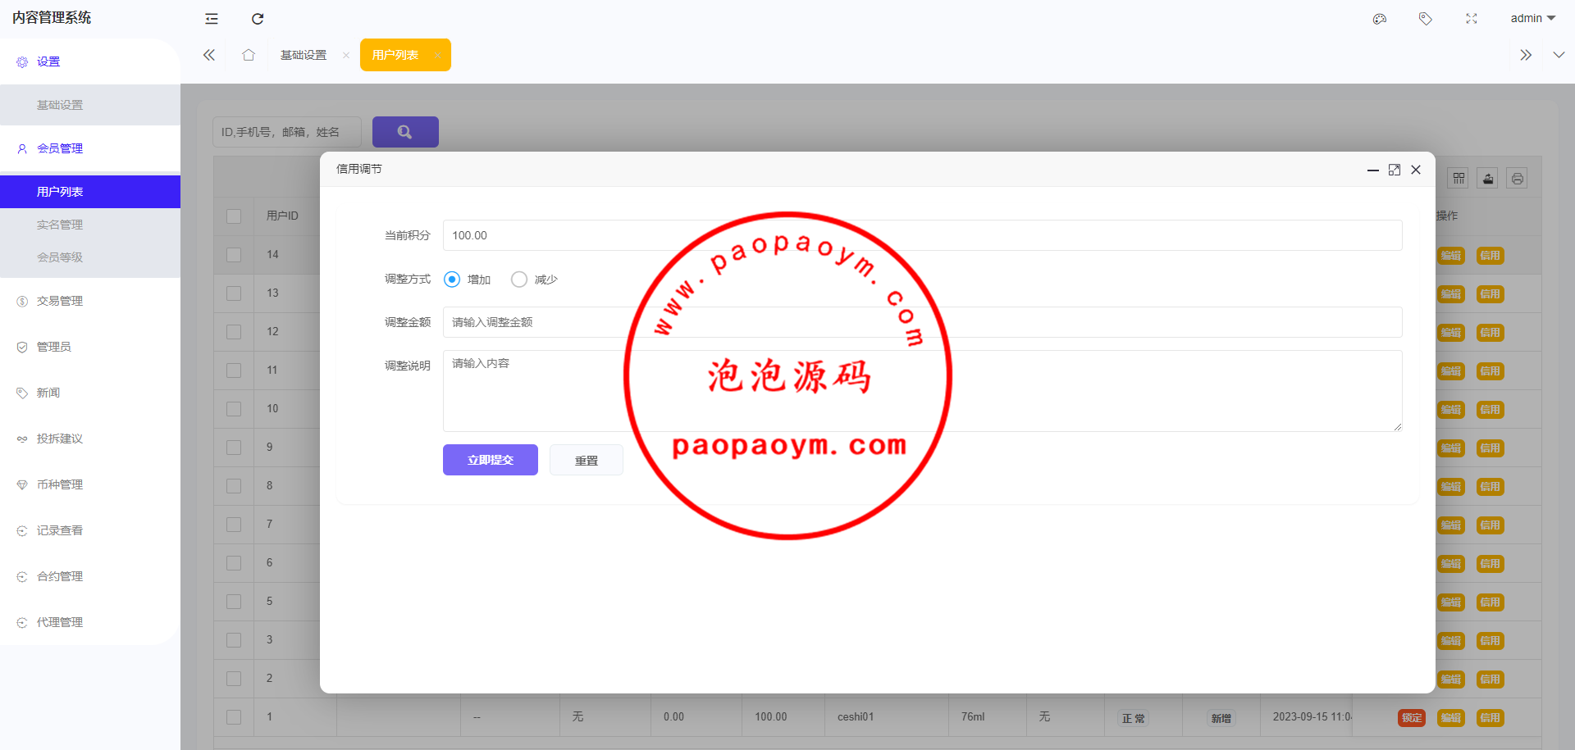
Task: Check the box for user ID 1
Action: point(234,717)
